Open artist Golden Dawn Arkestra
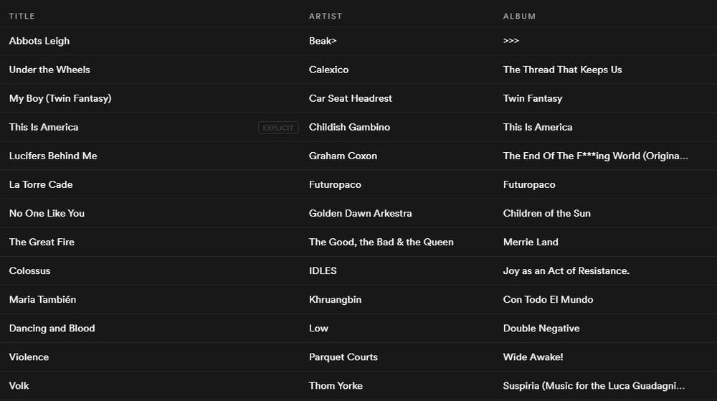Viewport: 717px width, 401px height. (x=360, y=213)
